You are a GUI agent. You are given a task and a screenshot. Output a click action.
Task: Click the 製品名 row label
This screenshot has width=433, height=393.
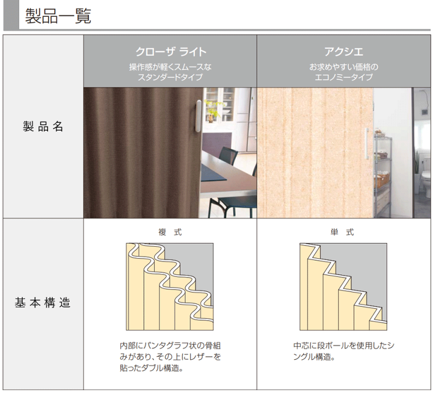[x=43, y=128]
